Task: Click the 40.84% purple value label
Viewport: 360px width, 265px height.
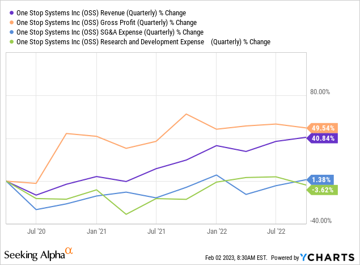Action: point(323,138)
